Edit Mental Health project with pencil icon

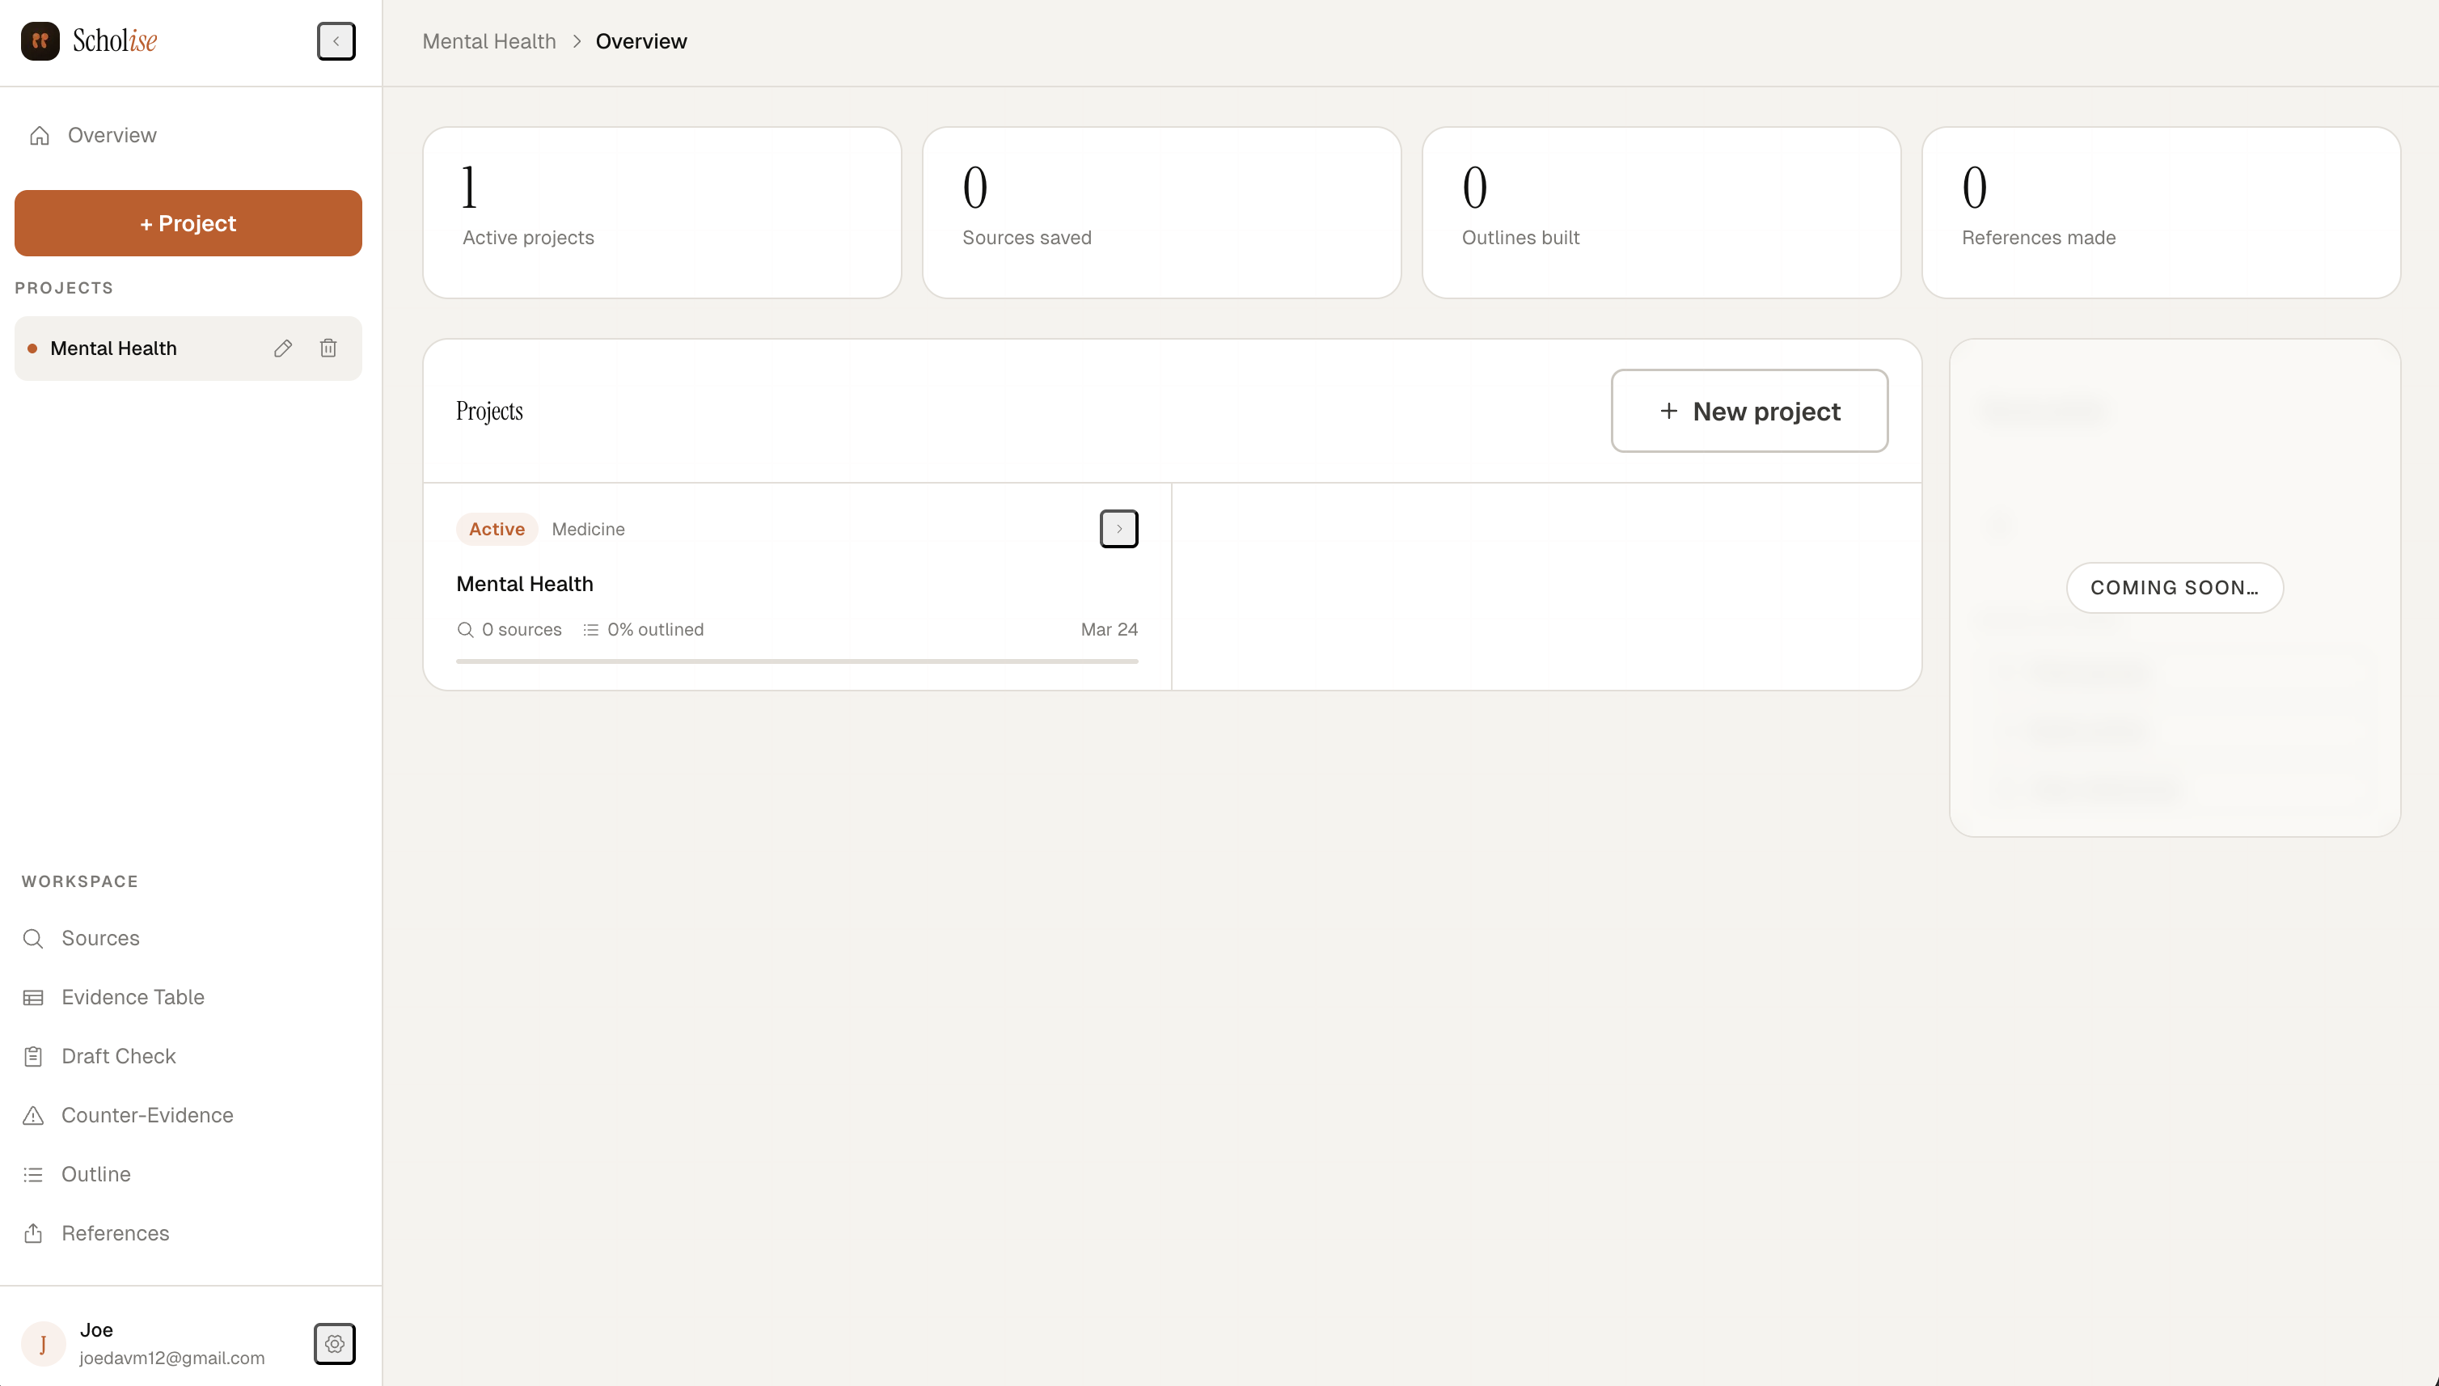point(283,349)
